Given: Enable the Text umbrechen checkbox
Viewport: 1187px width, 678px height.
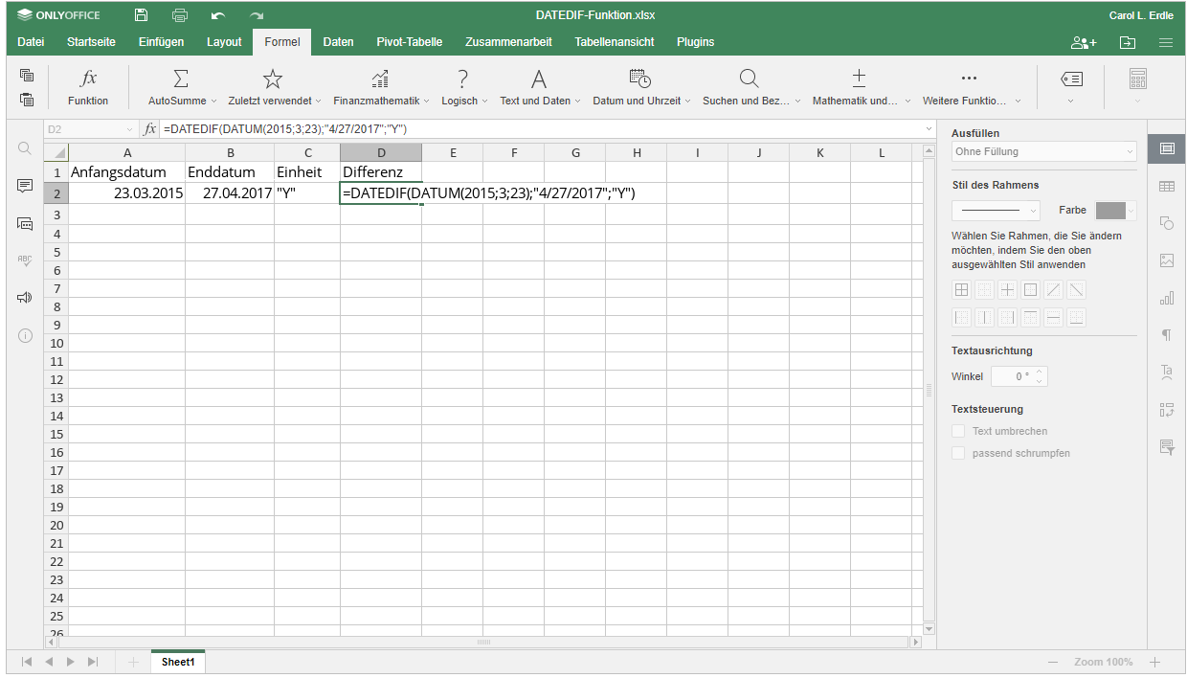Looking at the screenshot, I should [958, 432].
